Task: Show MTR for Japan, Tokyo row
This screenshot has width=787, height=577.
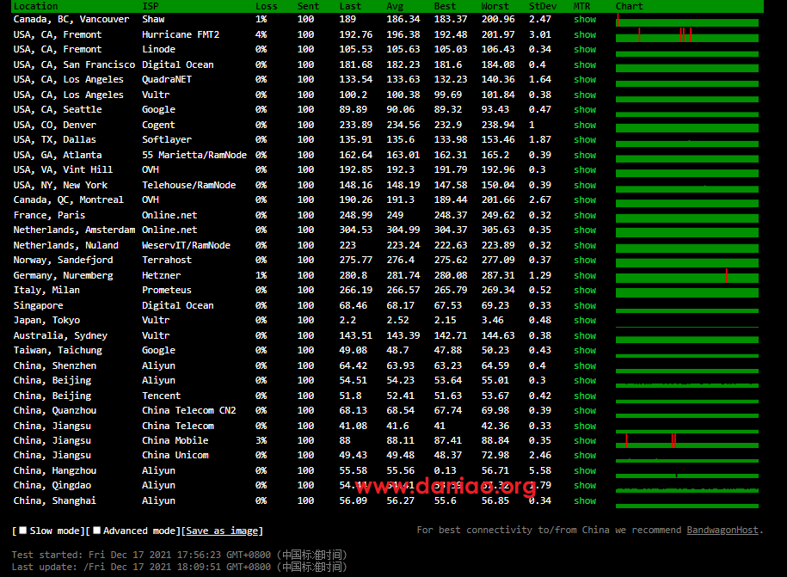Action: point(585,320)
